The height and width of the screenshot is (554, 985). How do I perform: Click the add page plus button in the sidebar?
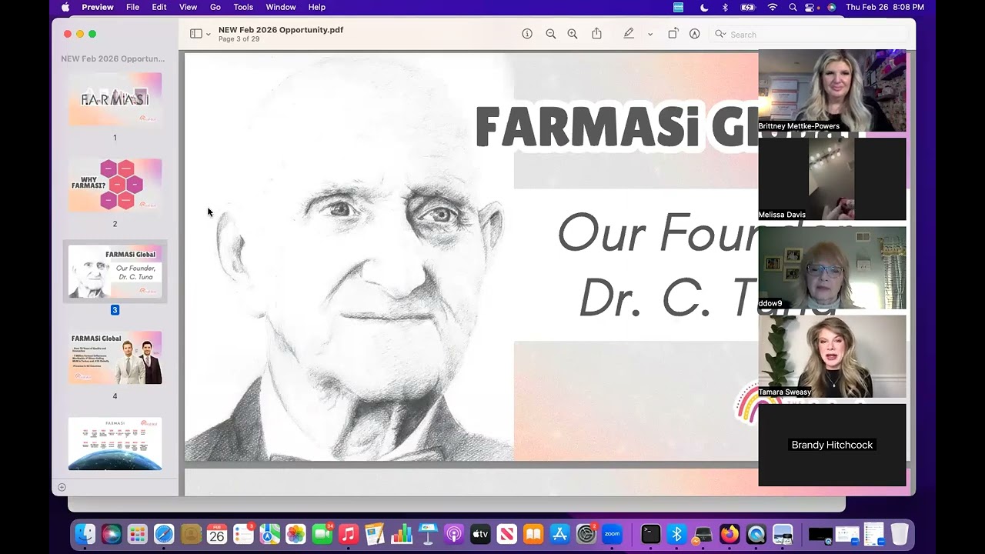coord(62,487)
